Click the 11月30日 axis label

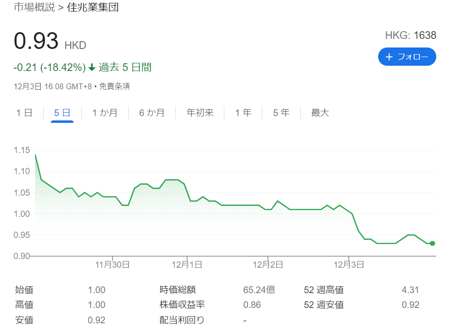pos(112,265)
